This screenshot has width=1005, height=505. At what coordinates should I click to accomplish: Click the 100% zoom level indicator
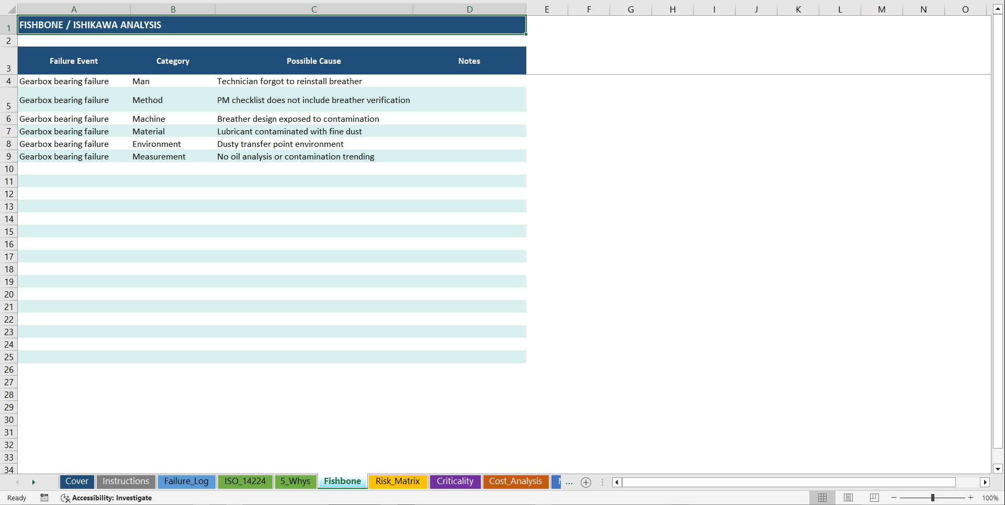pos(990,498)
